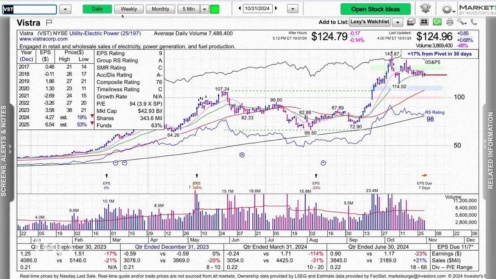
Task: Open the settings gear menu
Action: coord(447,9)
